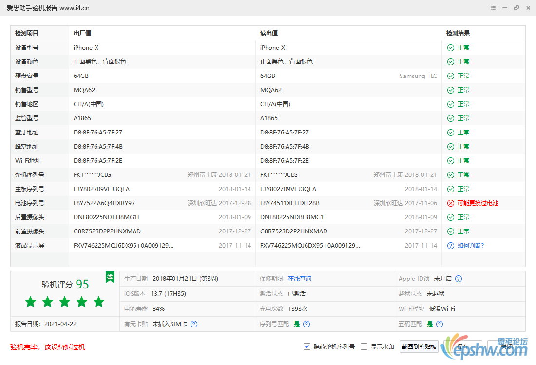Select read battery serial F8Y74511XELHXT28B
Viewport: 536px width, 365px height.
(x=290, y=203)
